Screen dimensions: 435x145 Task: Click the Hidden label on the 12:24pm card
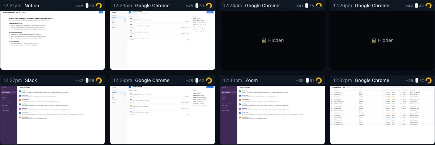[x=276, y=40]
